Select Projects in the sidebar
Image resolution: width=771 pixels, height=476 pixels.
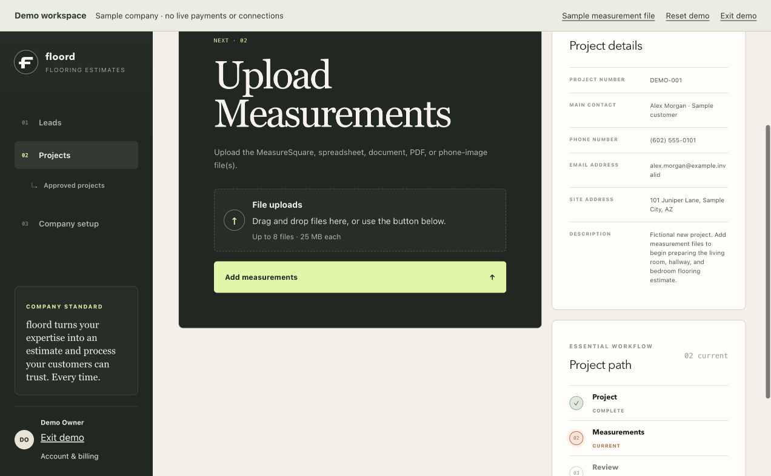coord(76,155)
